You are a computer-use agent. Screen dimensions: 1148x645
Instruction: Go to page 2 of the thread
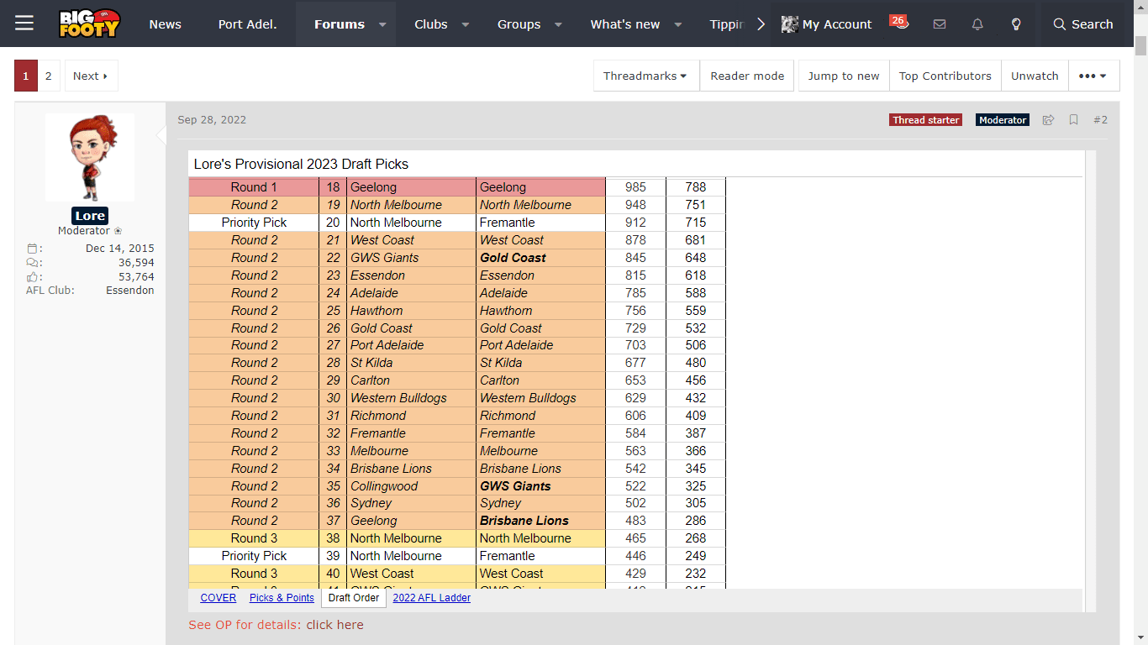coord(49,76)
